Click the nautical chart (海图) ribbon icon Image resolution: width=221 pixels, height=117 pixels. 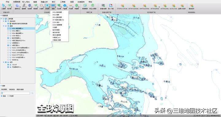[x=53, y=6]
